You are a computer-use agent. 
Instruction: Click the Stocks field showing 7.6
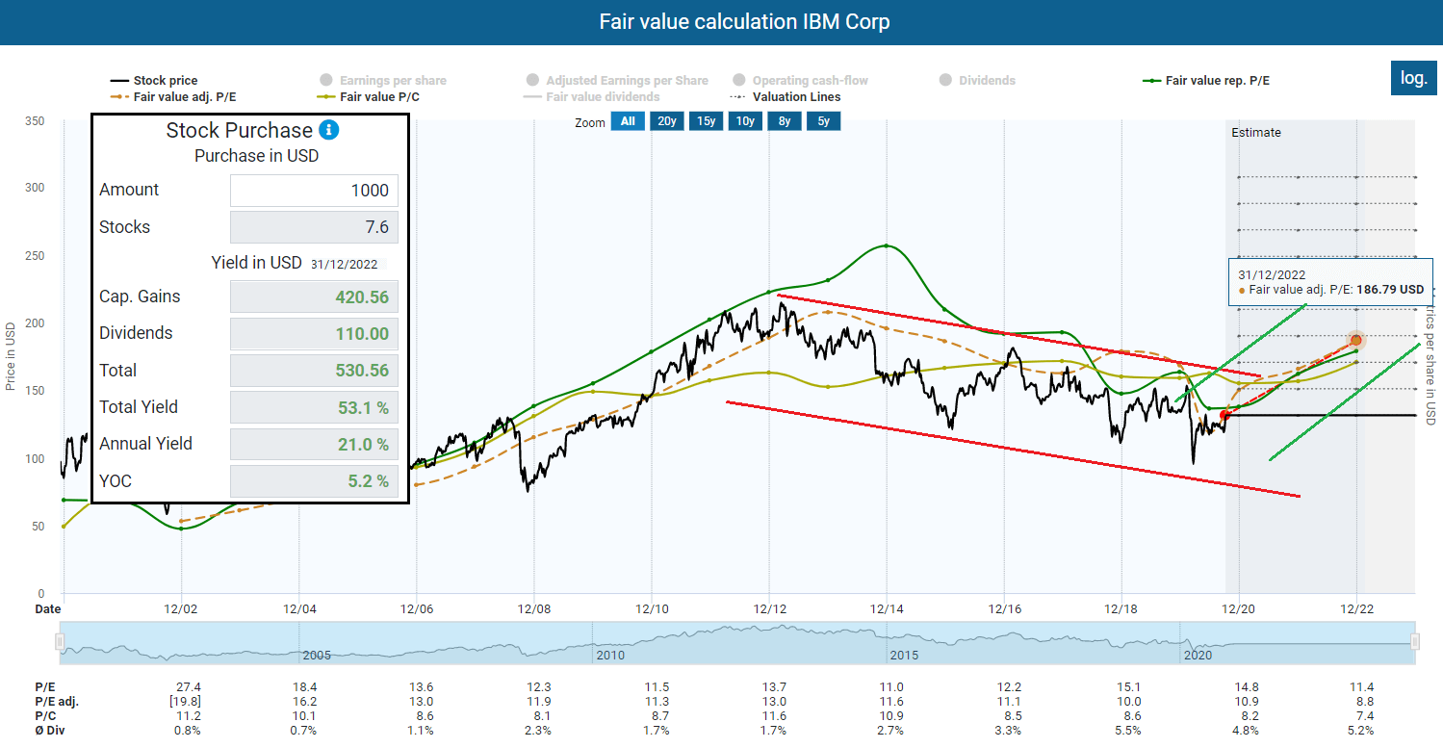tap(314, 227)
